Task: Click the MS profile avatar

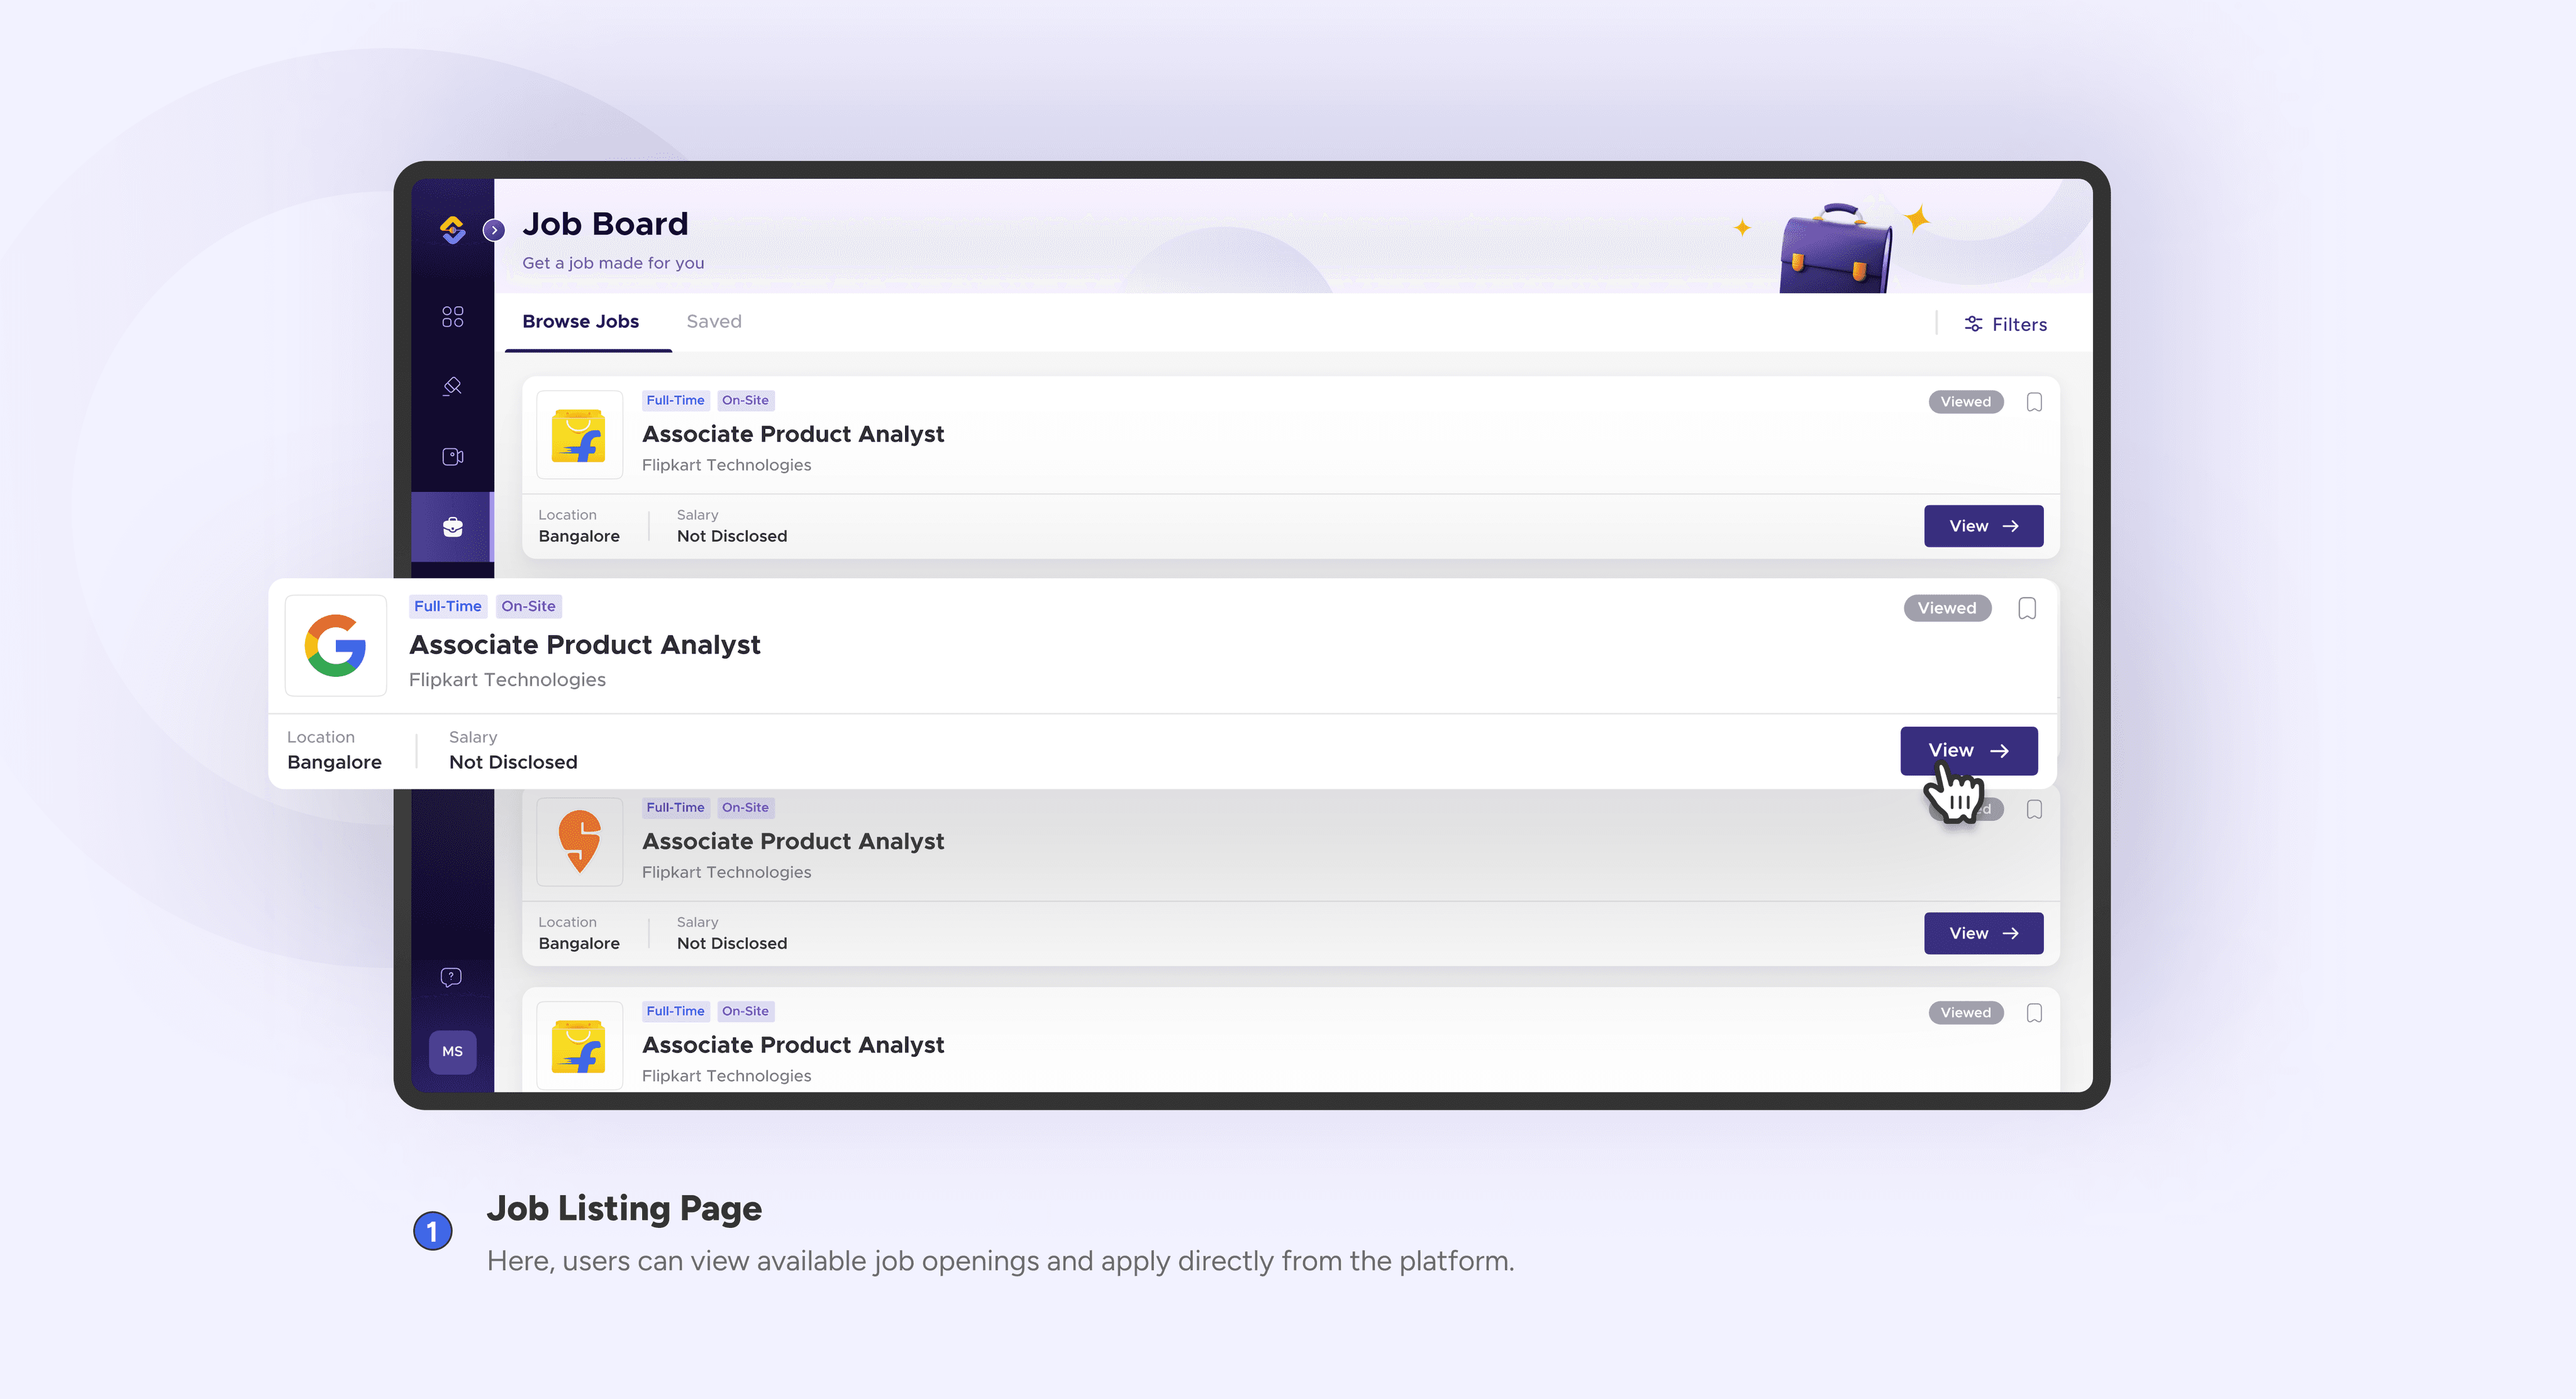Action: pyautogui.click(x=452, y=1051)
